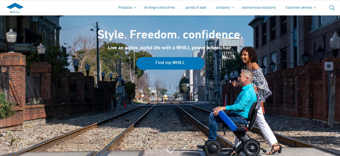The image size is (340, 156).
Task: Open search with the magnifier icon
Action: point(332,8)
